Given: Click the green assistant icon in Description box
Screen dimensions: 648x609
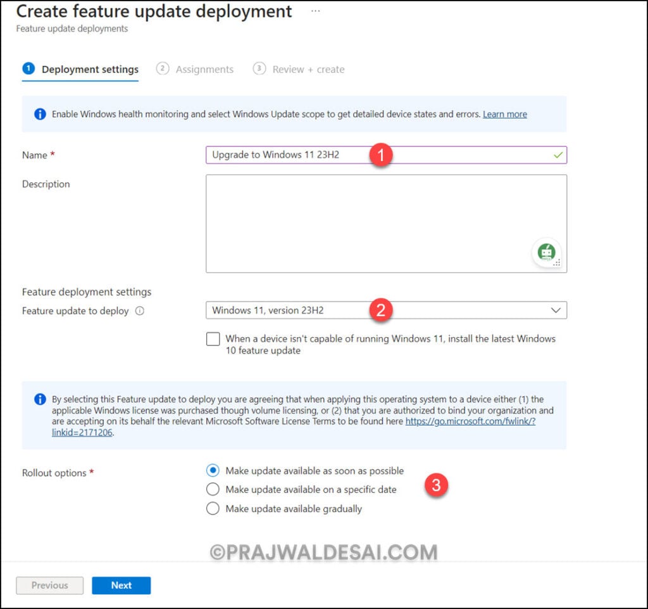Looking at the screenshot, I should coord(546,252).
